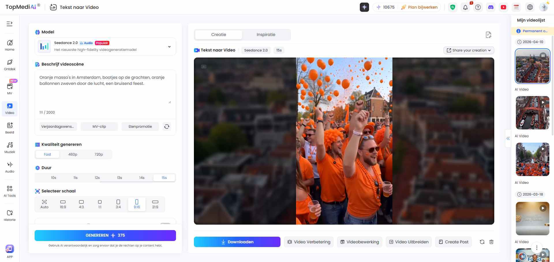
Task: Open the Home menu item
Action: [x=10, y=45]
